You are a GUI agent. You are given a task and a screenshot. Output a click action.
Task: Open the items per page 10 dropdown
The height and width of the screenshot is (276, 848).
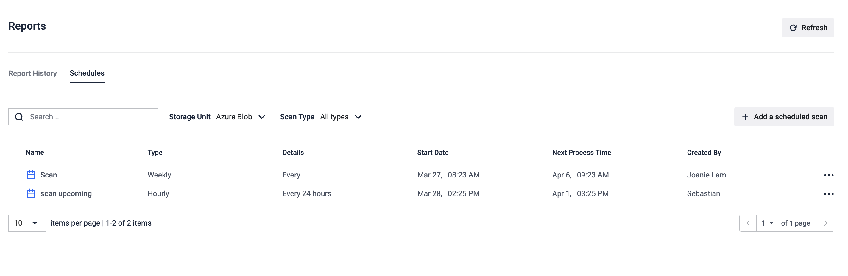click(27, 223)
